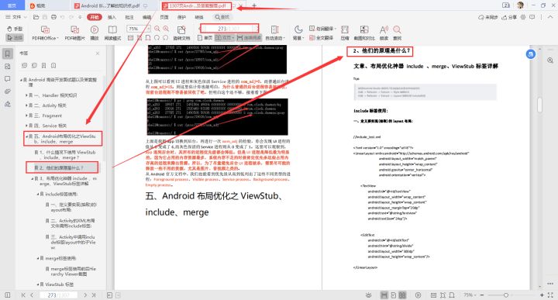Open full text translate

321,37
